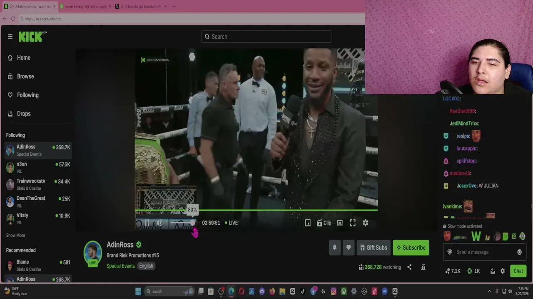Open the Special Events category link
The height and width of the screenshot is (299, 533).
120,266
